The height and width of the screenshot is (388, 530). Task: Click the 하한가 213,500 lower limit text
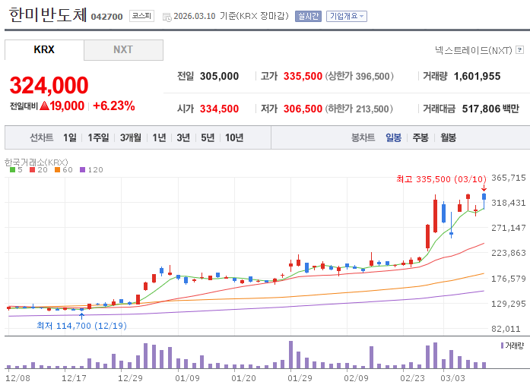point(359,109)
